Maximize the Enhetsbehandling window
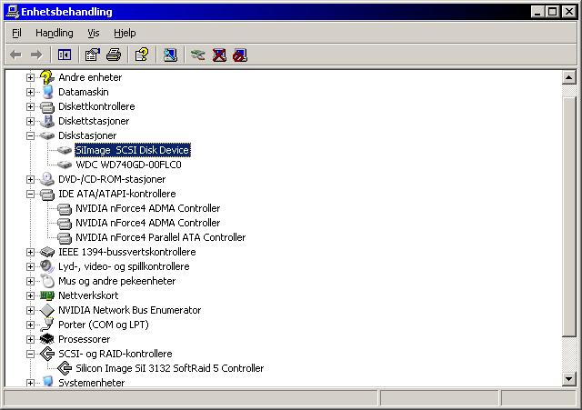The width and height of the screenshot is (582, 410). [x=552, y=12]
